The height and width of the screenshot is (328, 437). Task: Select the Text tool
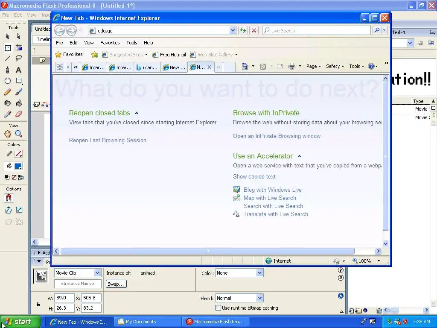pyautogui.click(x=19, y=70)
